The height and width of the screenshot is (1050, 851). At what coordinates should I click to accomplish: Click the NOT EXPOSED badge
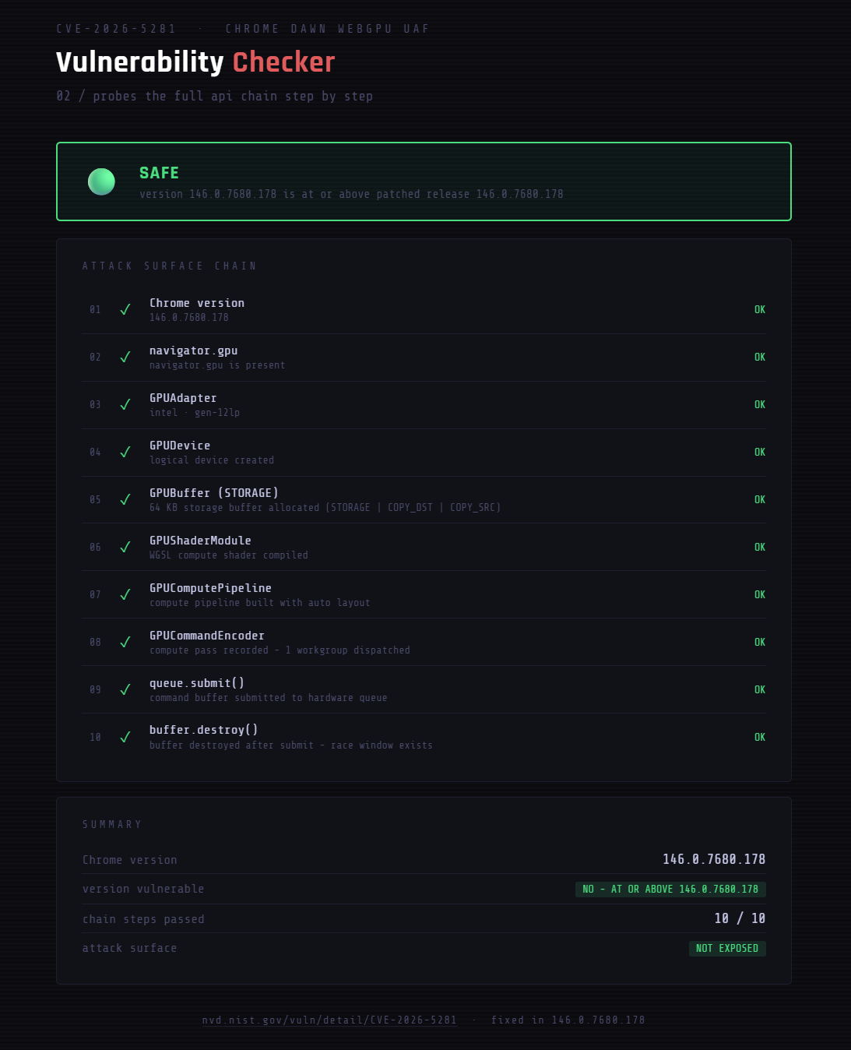click(727, 949)
